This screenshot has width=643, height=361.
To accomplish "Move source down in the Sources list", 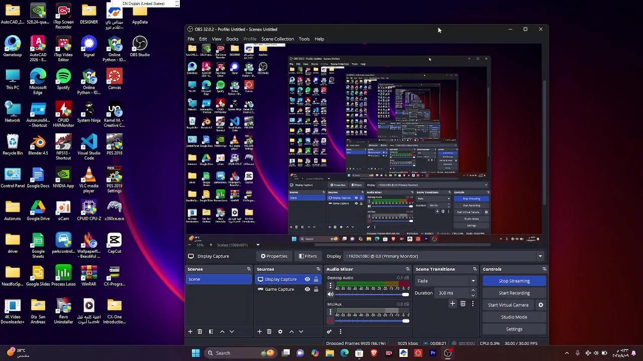I will coord(301,331).
